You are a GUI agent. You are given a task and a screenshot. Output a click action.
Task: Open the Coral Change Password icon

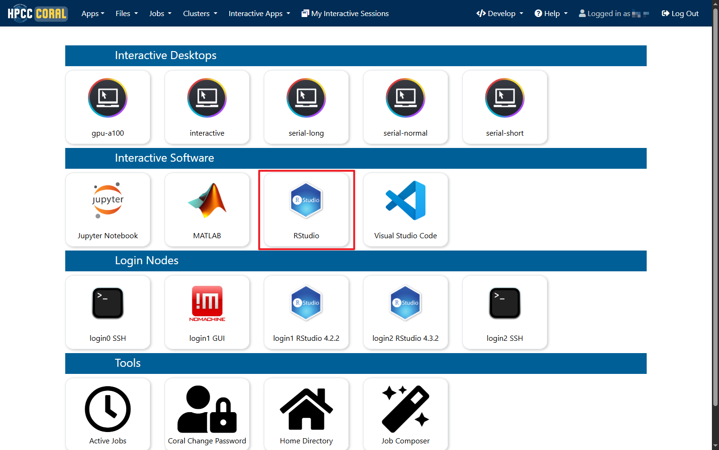tap(207, 409)
